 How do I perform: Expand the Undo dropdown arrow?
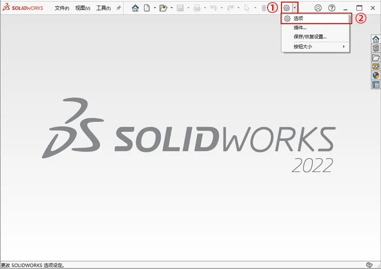tap(221, 8)
